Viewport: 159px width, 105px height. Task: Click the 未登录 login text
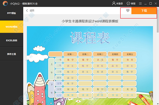[120, 4]
